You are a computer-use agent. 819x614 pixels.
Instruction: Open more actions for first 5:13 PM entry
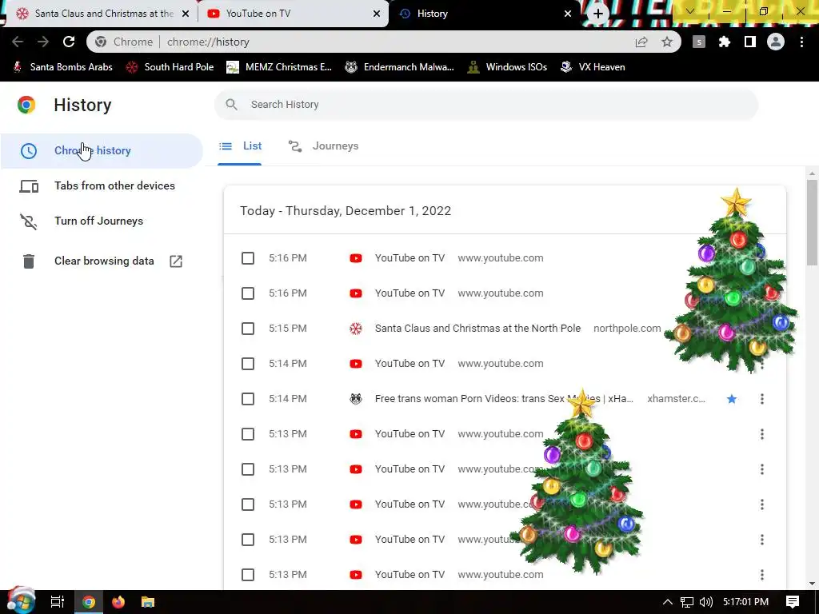point(762,434)
